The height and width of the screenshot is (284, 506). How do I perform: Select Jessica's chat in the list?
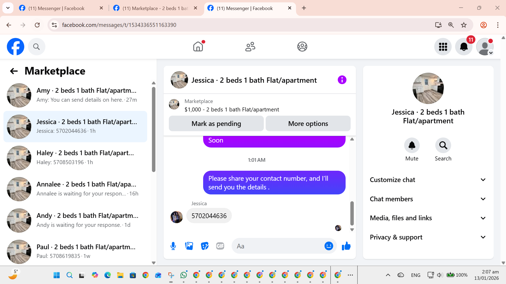pyautogui.click(x=75, y=126)
